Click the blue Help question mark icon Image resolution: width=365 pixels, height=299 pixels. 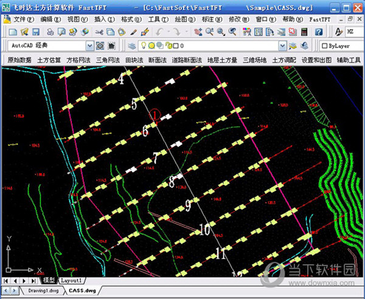(319, 32)
